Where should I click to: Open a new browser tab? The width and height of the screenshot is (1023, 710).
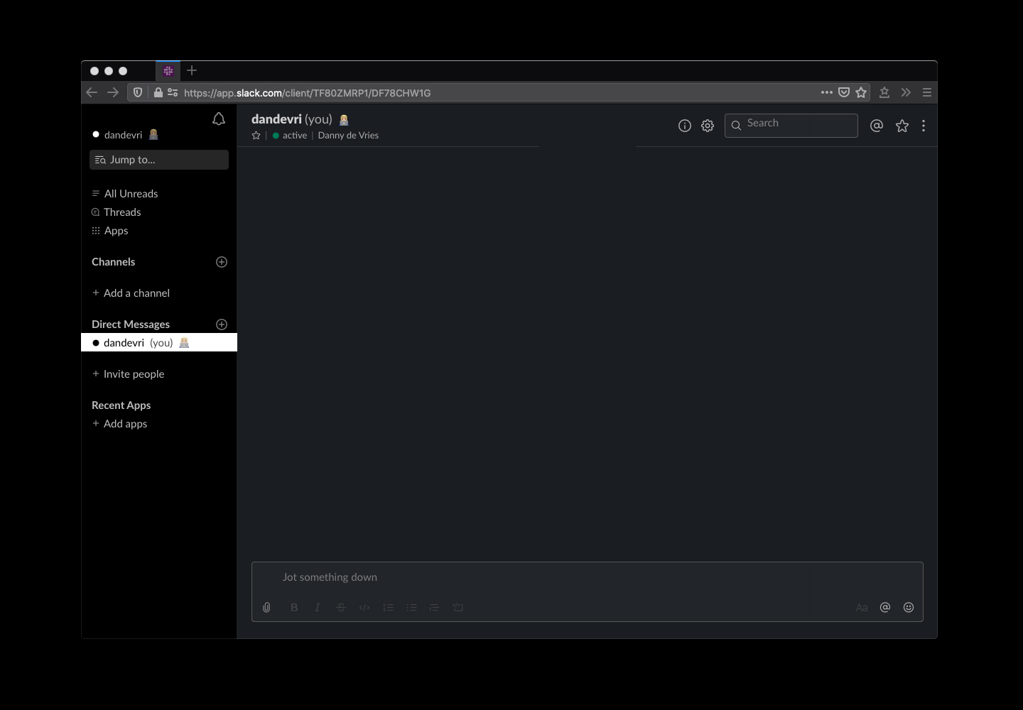coord(192,70)
